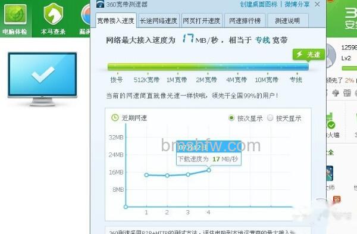The width and height of the screenshot is (357, 234).
Task: Switch to 网页打开速度 tab
Action: [202, 21]
